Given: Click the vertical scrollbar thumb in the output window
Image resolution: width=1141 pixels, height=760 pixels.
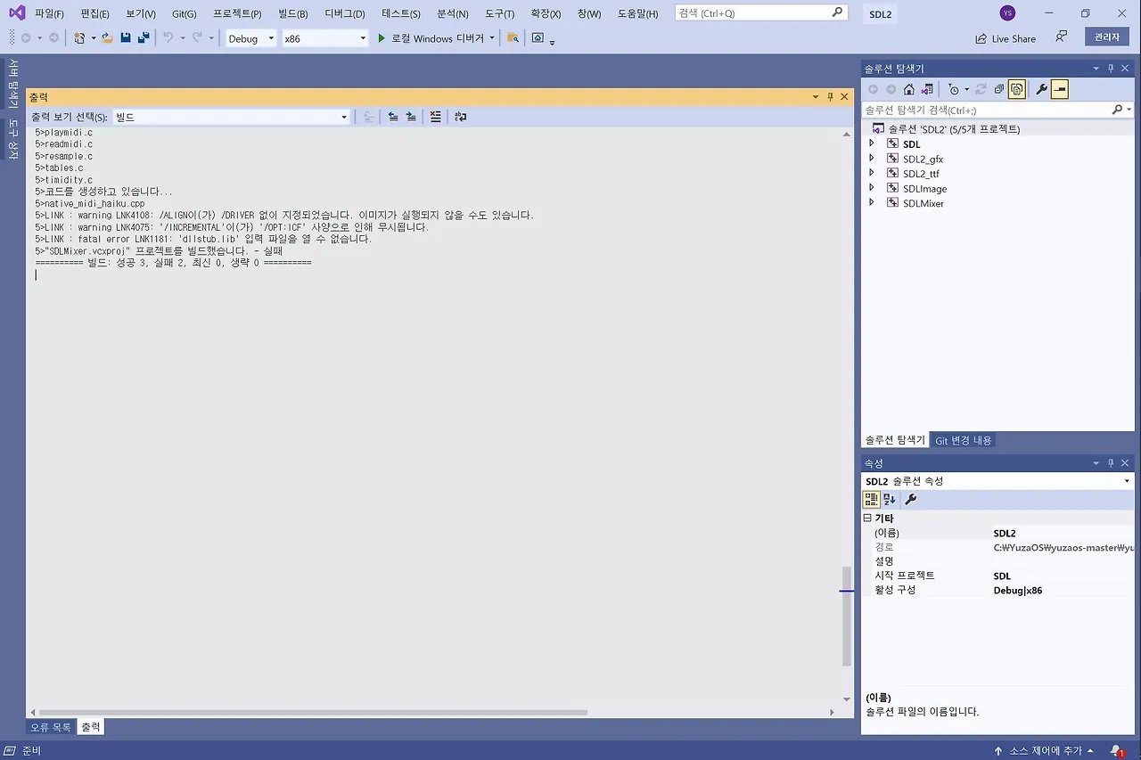Looking at the screenshot, I should tap(847, 616).
